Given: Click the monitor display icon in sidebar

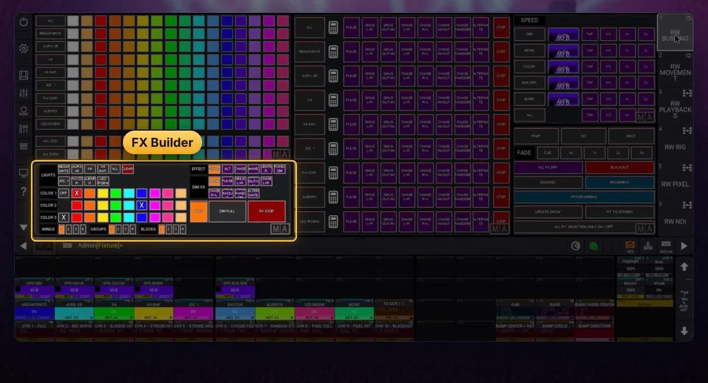Looking at the screenshot, I should [24, 173].
